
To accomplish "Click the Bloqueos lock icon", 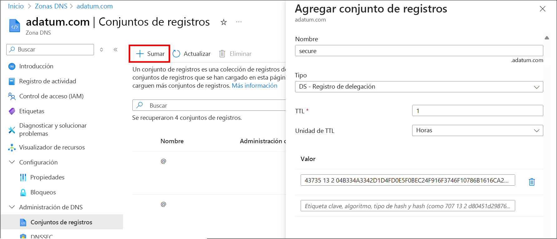I will pyautogui.click(x=23, y=193).
